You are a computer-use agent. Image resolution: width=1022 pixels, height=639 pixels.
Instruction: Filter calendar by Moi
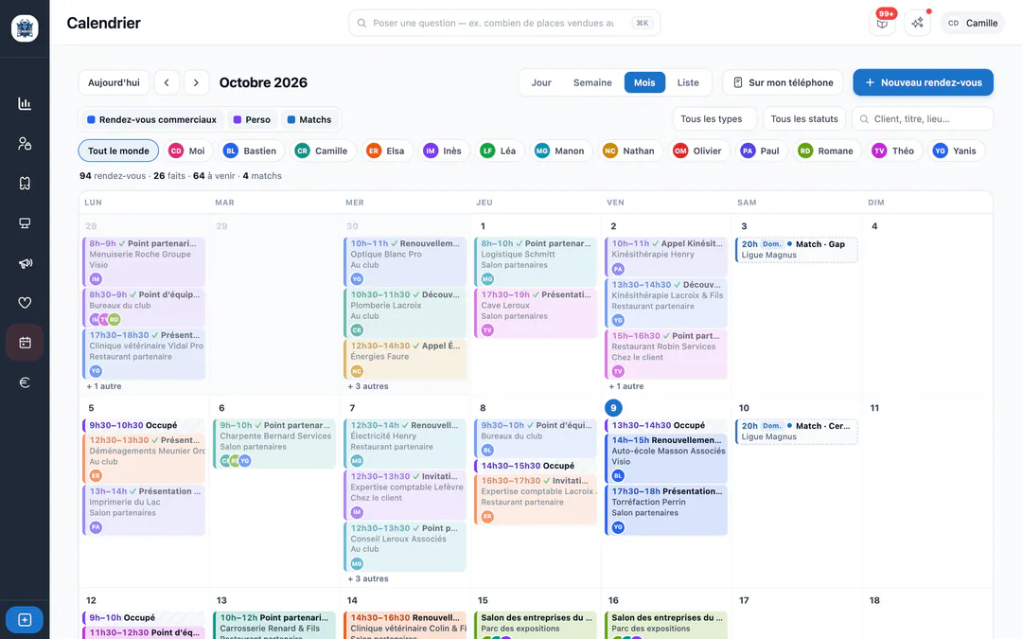click(x=187, y=151)
